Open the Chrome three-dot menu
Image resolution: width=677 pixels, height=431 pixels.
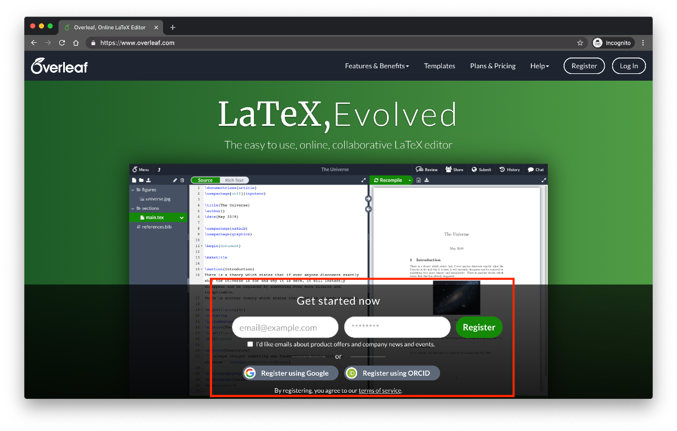tap(643, 43)
